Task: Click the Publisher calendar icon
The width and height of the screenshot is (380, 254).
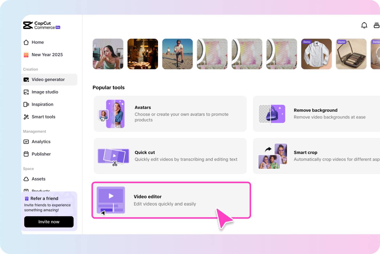Action: 26,154
